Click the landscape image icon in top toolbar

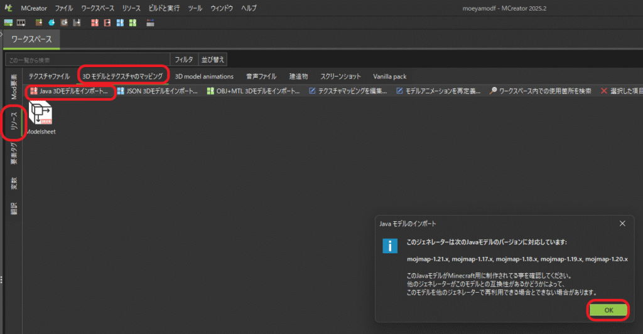pyautogui.click(x=8, y=23)
